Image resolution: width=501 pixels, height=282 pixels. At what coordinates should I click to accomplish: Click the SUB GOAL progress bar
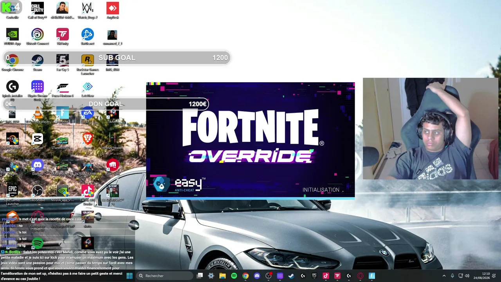117,58
